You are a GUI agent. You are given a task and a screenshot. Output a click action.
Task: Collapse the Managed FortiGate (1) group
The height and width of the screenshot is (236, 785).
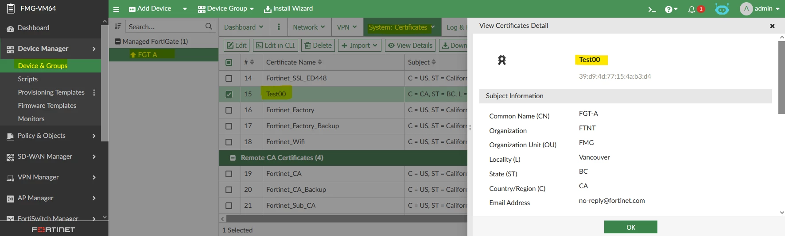[x=118, y=42]
